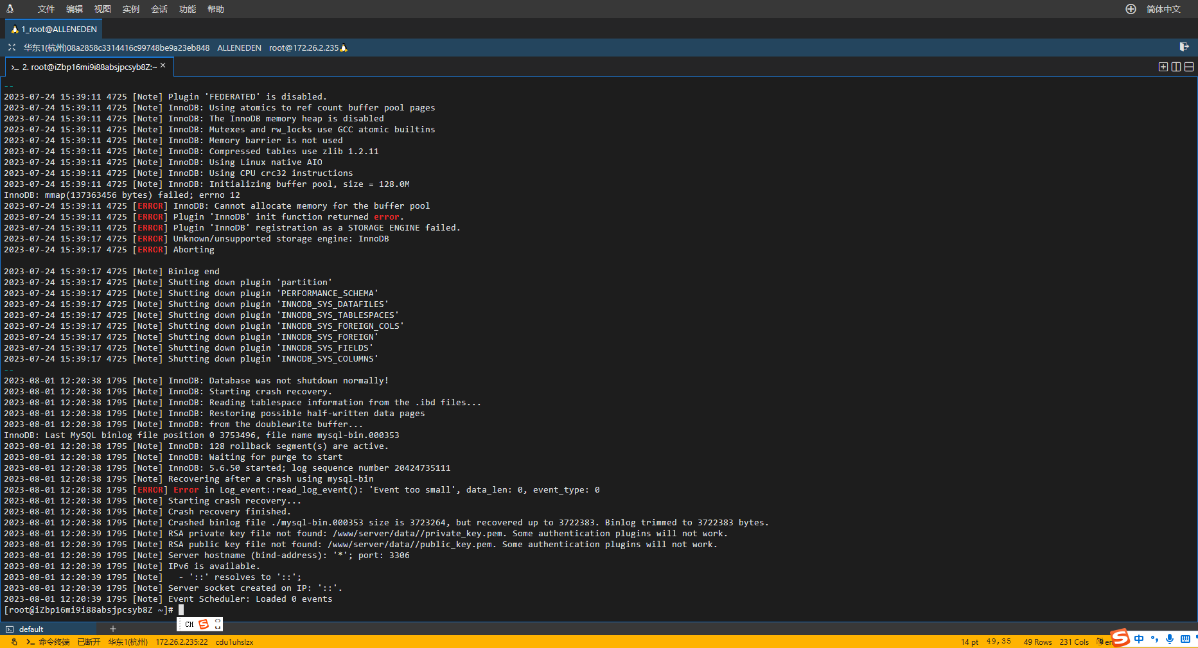Click the microphone voice input icon
The image size is (1198, 648).
click(x=1170, y=639)
